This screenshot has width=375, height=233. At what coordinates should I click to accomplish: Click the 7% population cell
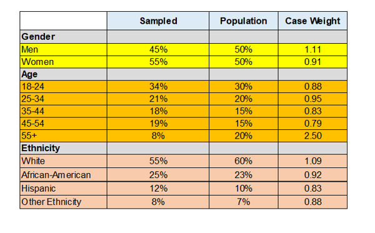tap(244, 202)
